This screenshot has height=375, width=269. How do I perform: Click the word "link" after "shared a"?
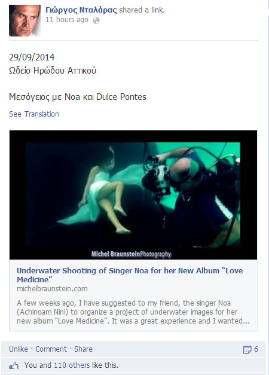click(157, 10)
